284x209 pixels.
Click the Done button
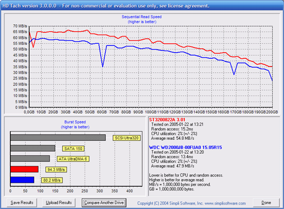266,203
